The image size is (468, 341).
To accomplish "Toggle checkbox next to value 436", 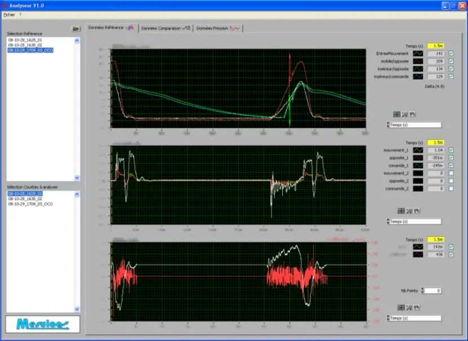I will 451,254.
